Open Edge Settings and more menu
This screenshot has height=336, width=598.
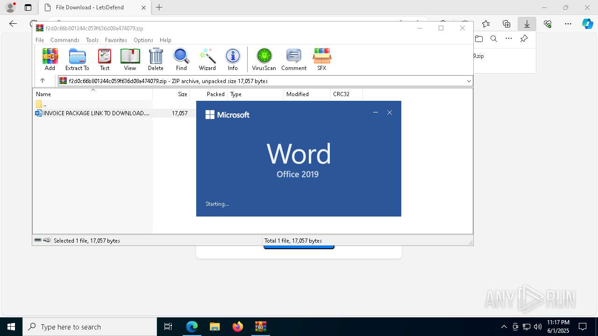(x=568, y=24)
